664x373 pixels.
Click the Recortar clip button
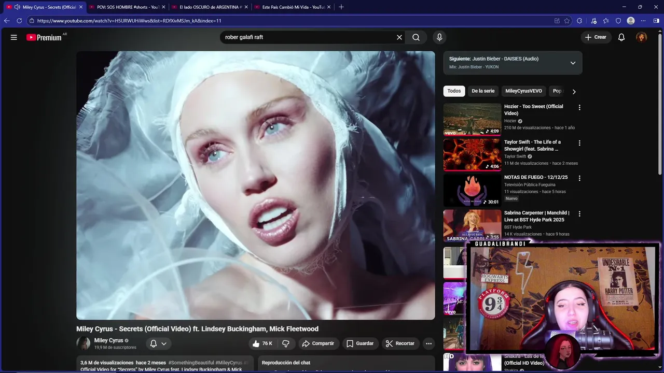click(399, 343)
